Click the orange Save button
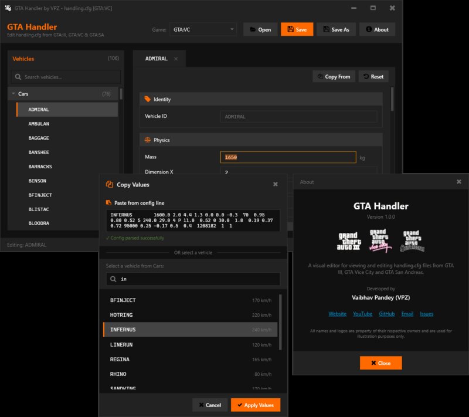Screen dimensions: 469x417 coord(297,29)
